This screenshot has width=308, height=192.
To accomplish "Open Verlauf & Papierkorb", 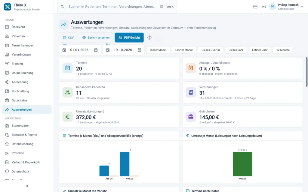I will coord(27,162).
